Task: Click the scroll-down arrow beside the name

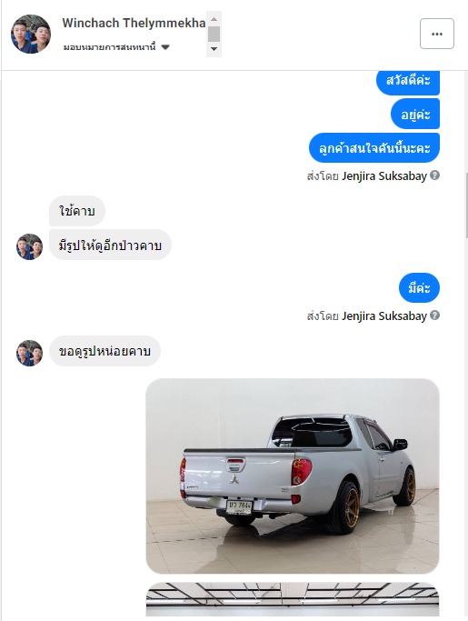Action: point(214,49)
